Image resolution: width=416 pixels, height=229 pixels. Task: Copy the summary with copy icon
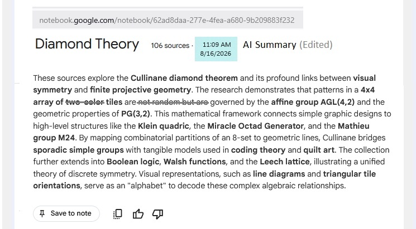pos(117,214)
